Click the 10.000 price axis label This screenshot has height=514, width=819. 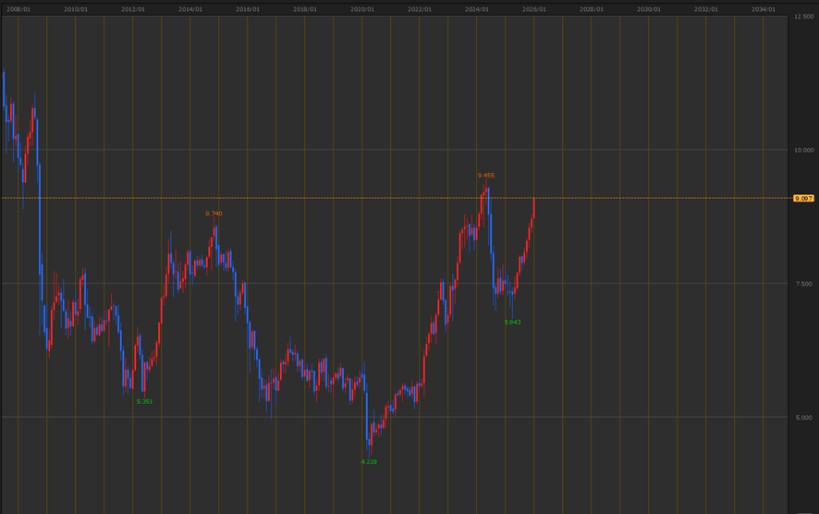pos(802,150)
